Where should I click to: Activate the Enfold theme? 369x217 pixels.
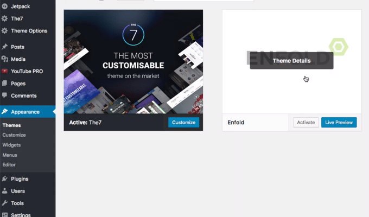tap(306, 123)
